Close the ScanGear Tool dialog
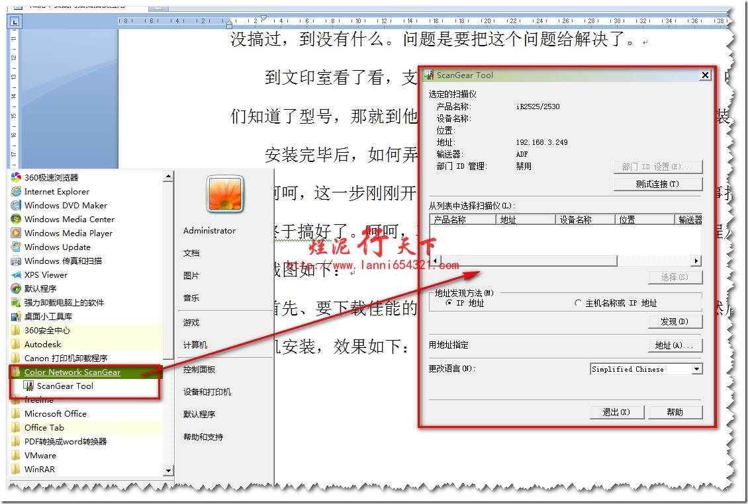The image size is (748, 504). pos(705,75)
